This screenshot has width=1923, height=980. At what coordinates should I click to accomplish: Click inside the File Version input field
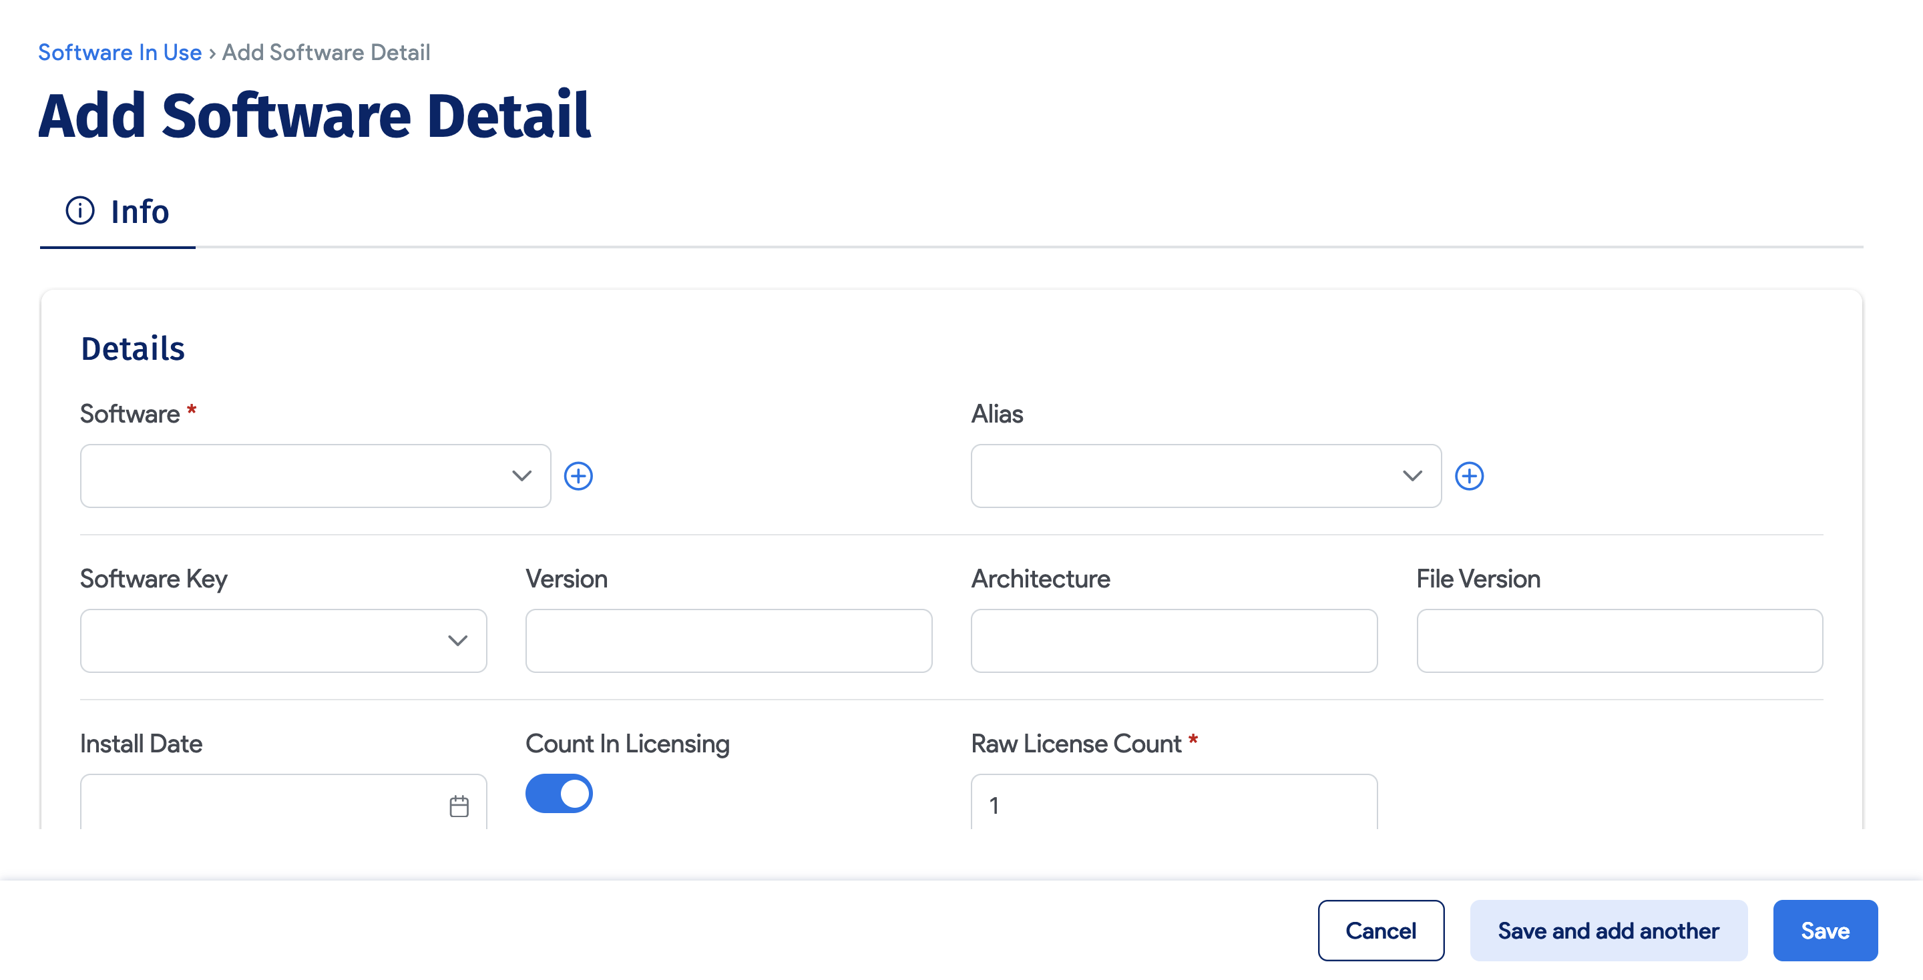1620,640
